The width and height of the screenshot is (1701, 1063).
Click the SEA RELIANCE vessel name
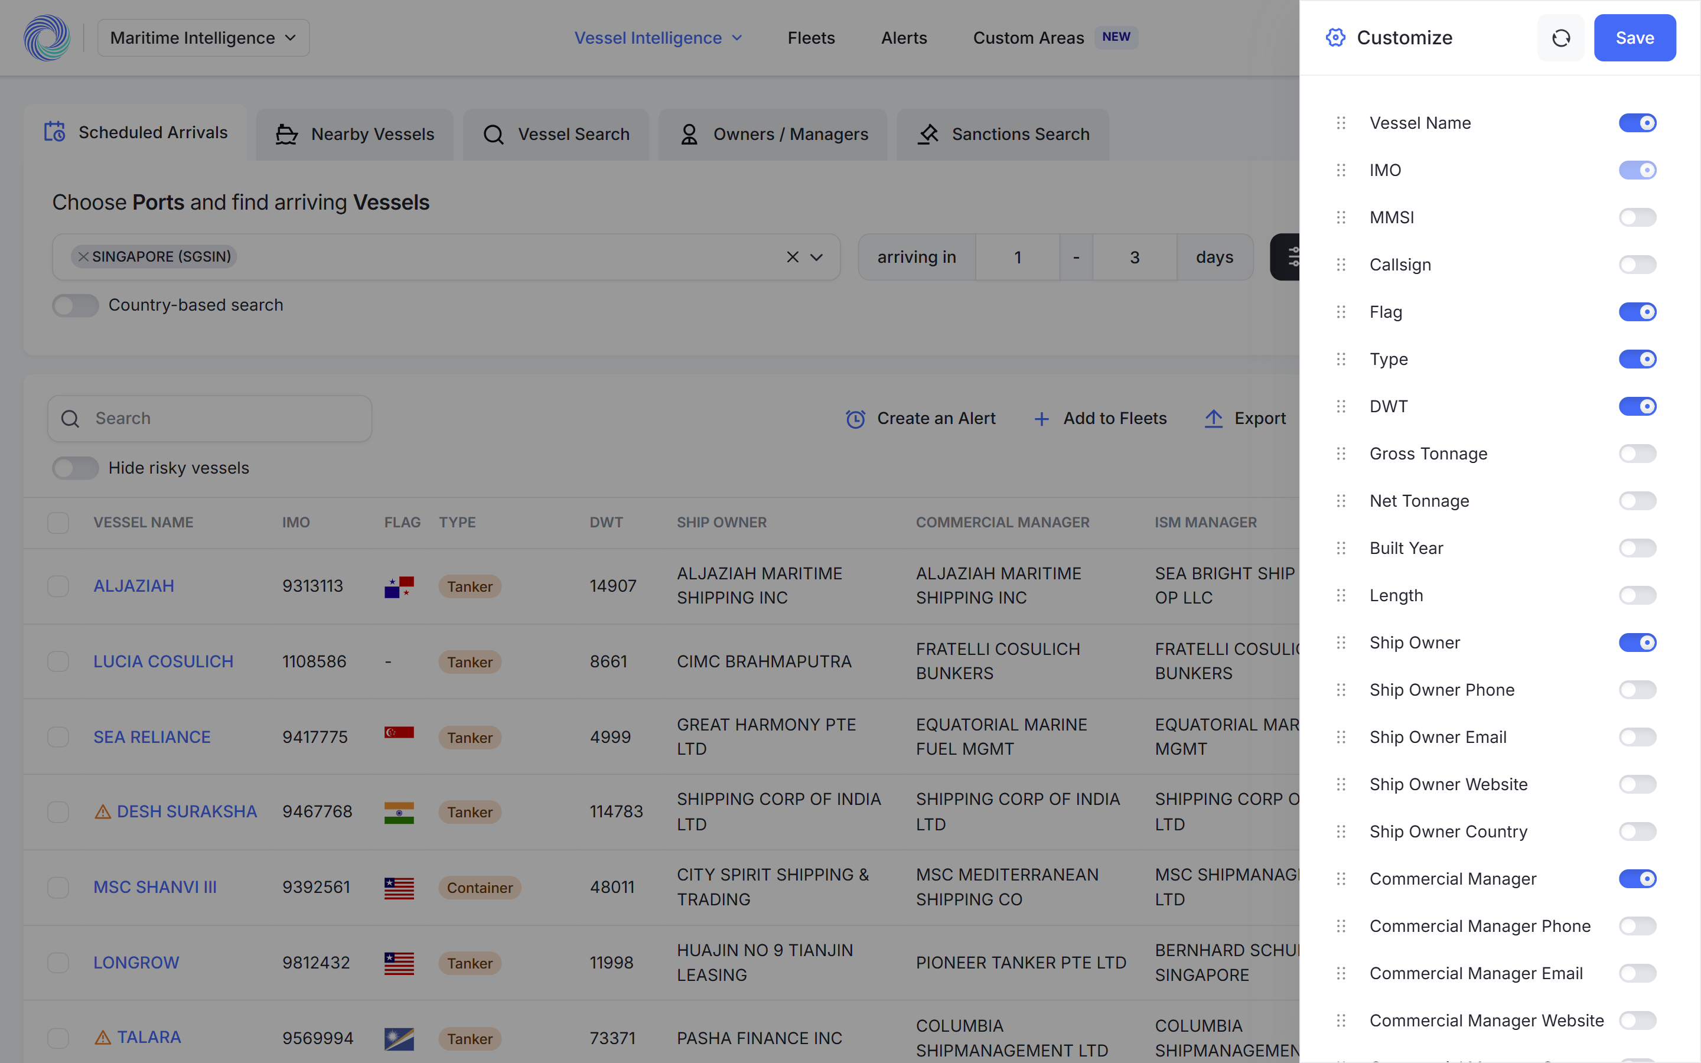[152, 738]
